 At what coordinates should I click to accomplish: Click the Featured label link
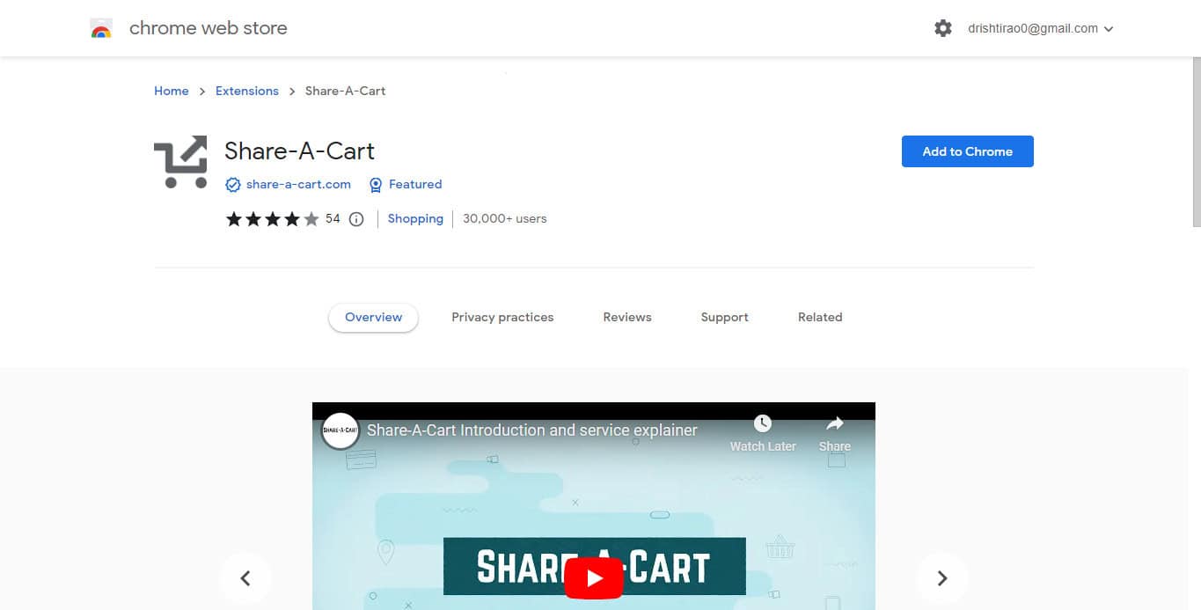point(415,185)
